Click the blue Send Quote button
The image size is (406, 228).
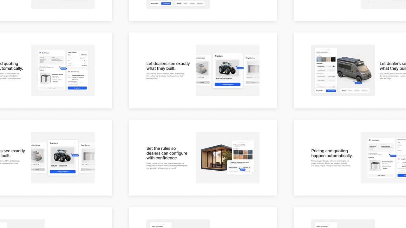[77, 88]
